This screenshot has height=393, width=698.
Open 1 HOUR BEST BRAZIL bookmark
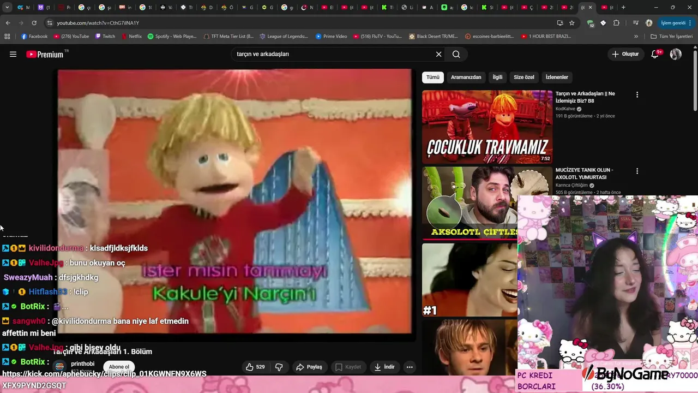(545, 37)
